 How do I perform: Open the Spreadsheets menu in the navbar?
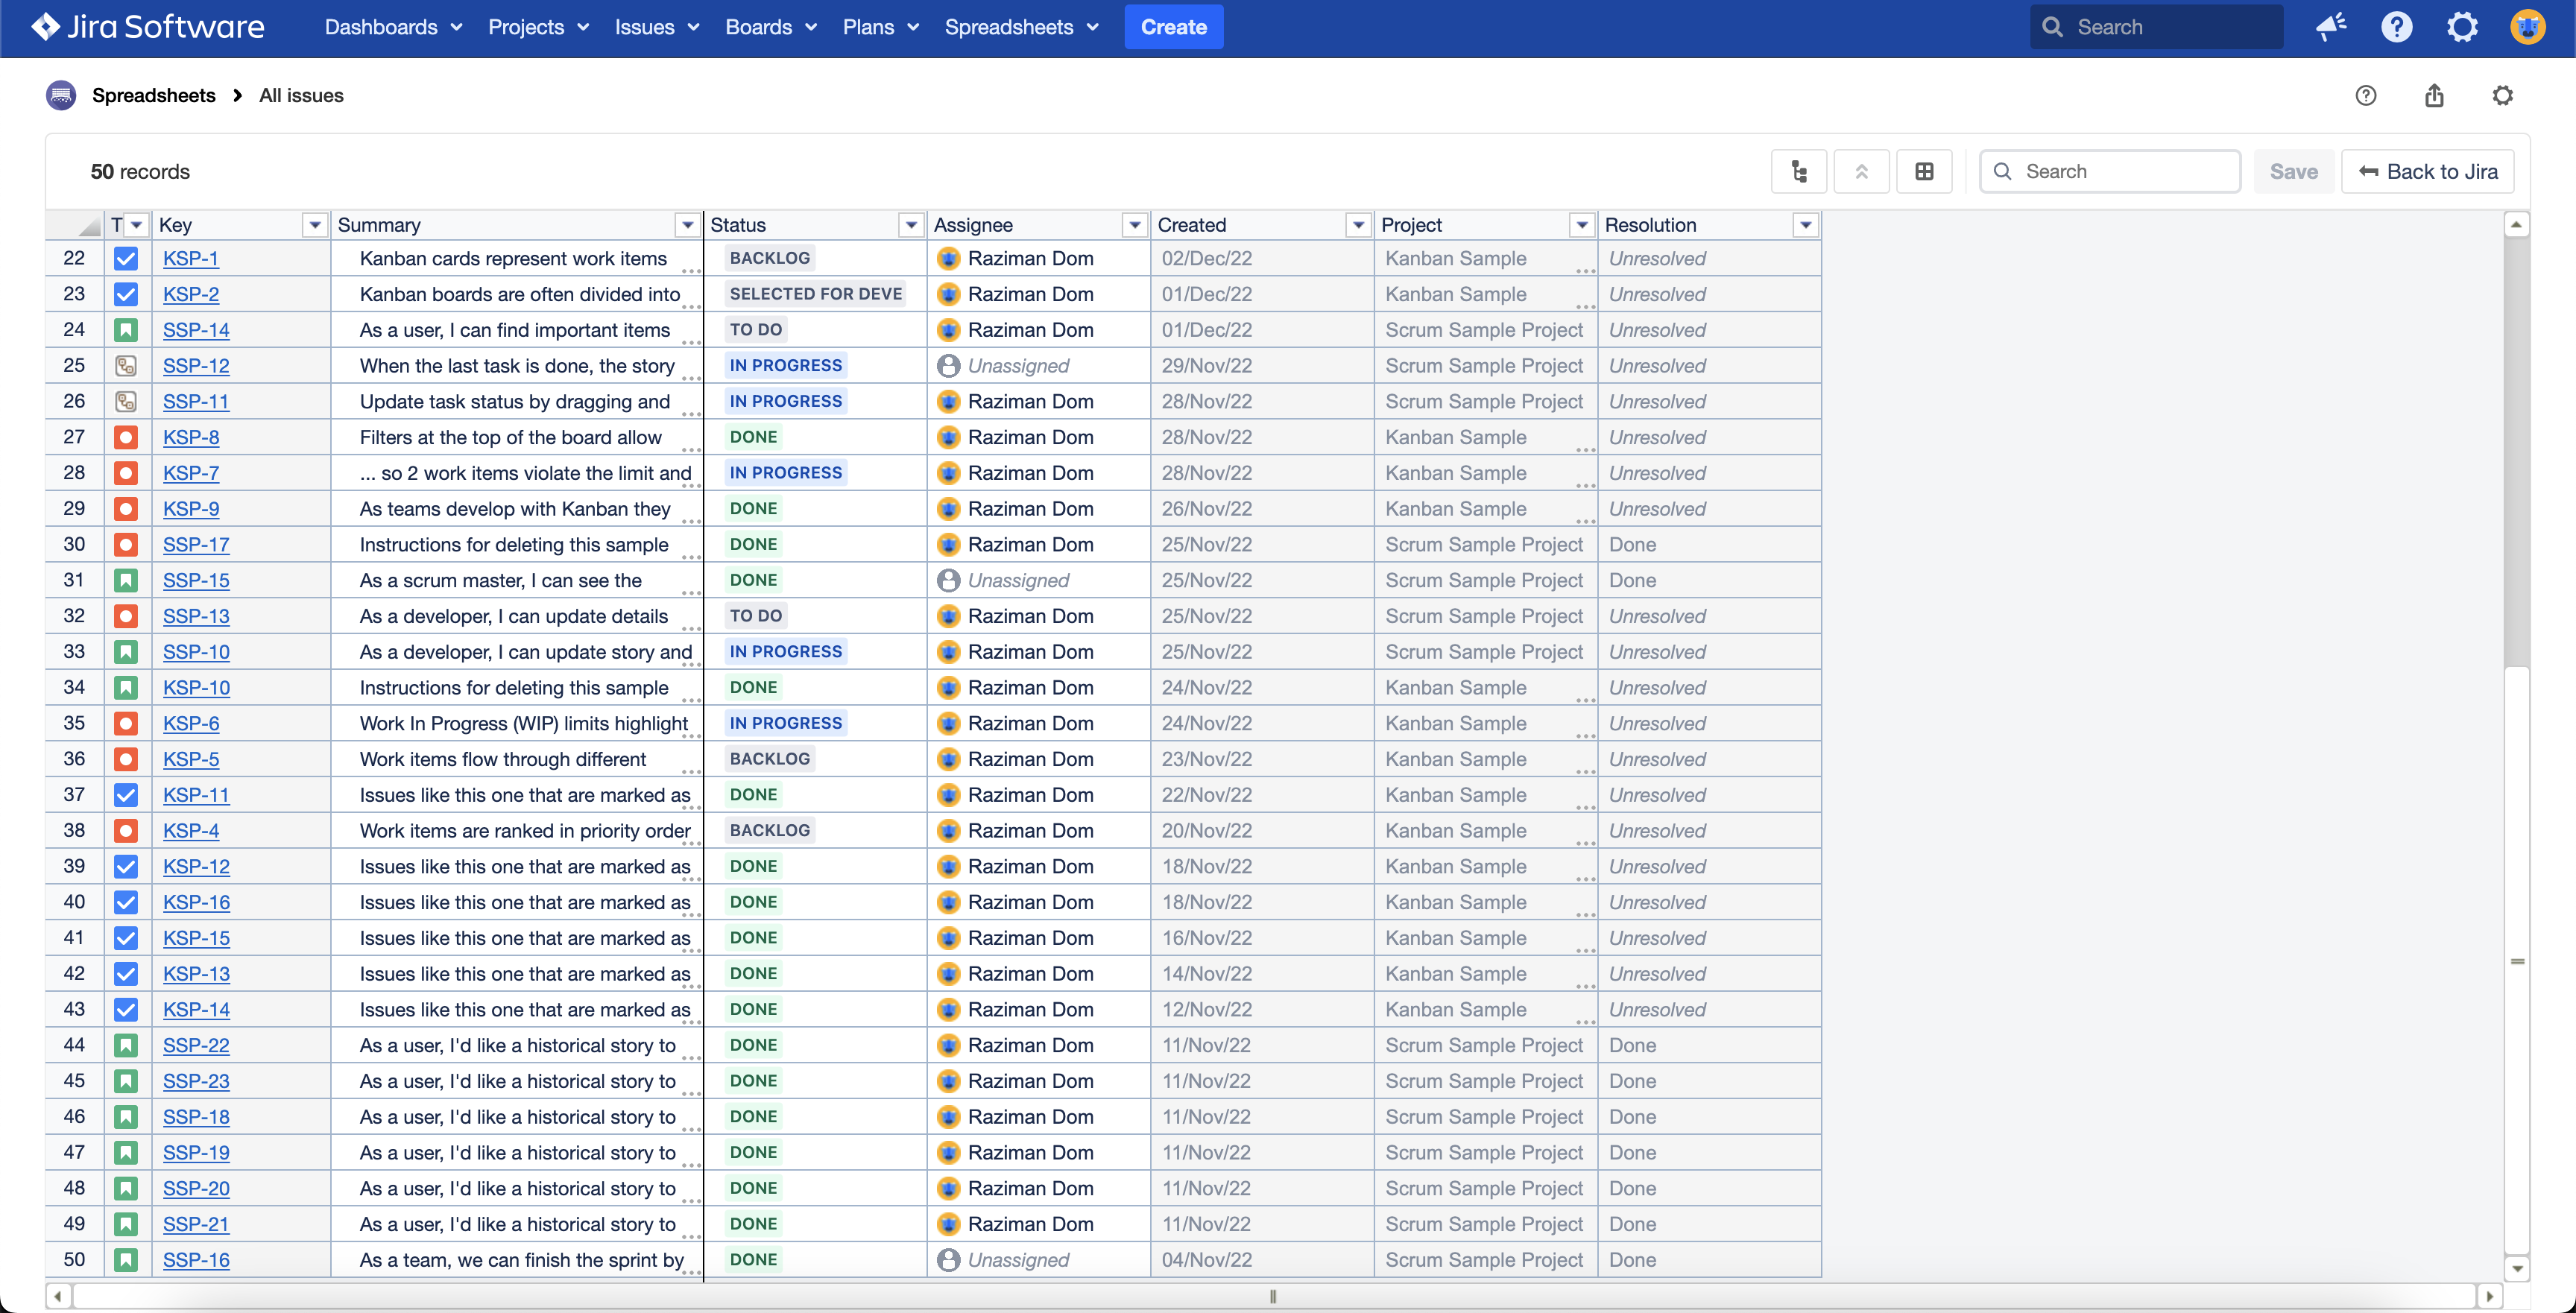click(1021, 27)
